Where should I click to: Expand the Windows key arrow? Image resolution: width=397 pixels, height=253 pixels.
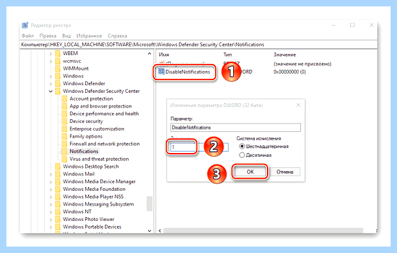click(x=51, y=76)
